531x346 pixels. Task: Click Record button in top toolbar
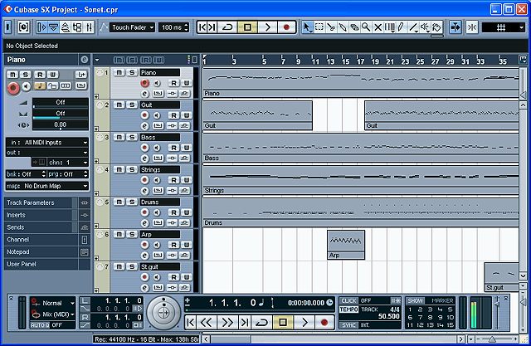click(x=286, y=27)
